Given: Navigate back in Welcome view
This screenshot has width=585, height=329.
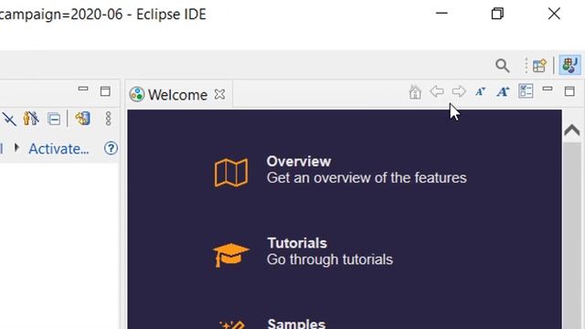Looking at the screenshot, I should 437,91.
